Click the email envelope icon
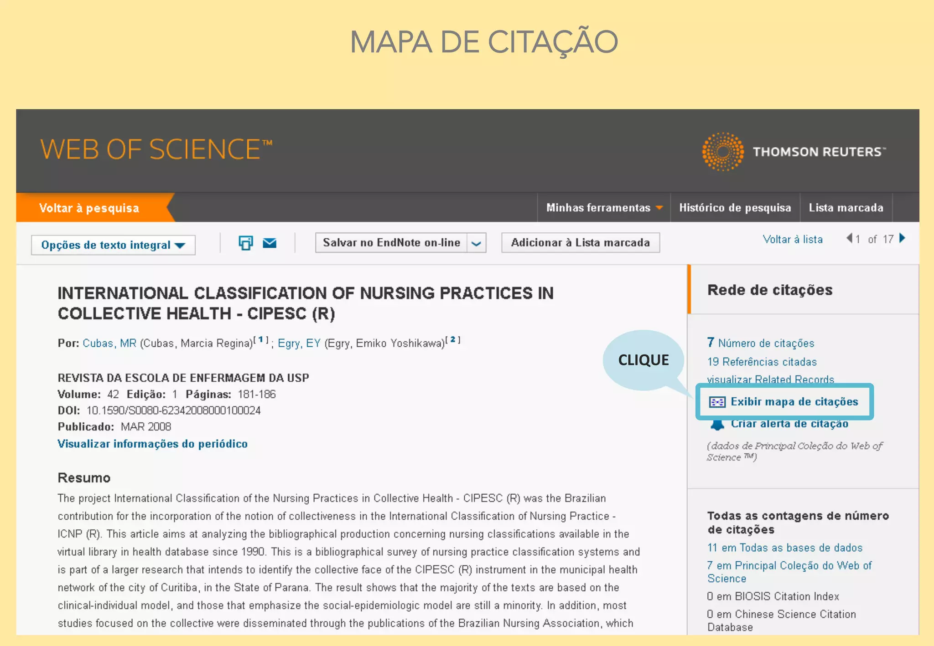This screenshot has height=646, width=934. point(270,243)
